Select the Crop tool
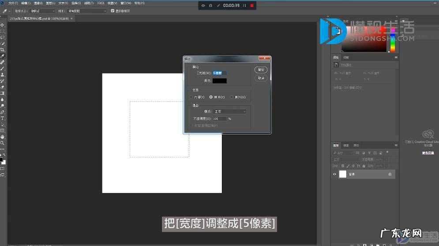The height and width of the screenshot is (246, 439). 3,50
